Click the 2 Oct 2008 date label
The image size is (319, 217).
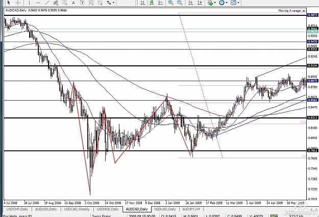[92, 203]
